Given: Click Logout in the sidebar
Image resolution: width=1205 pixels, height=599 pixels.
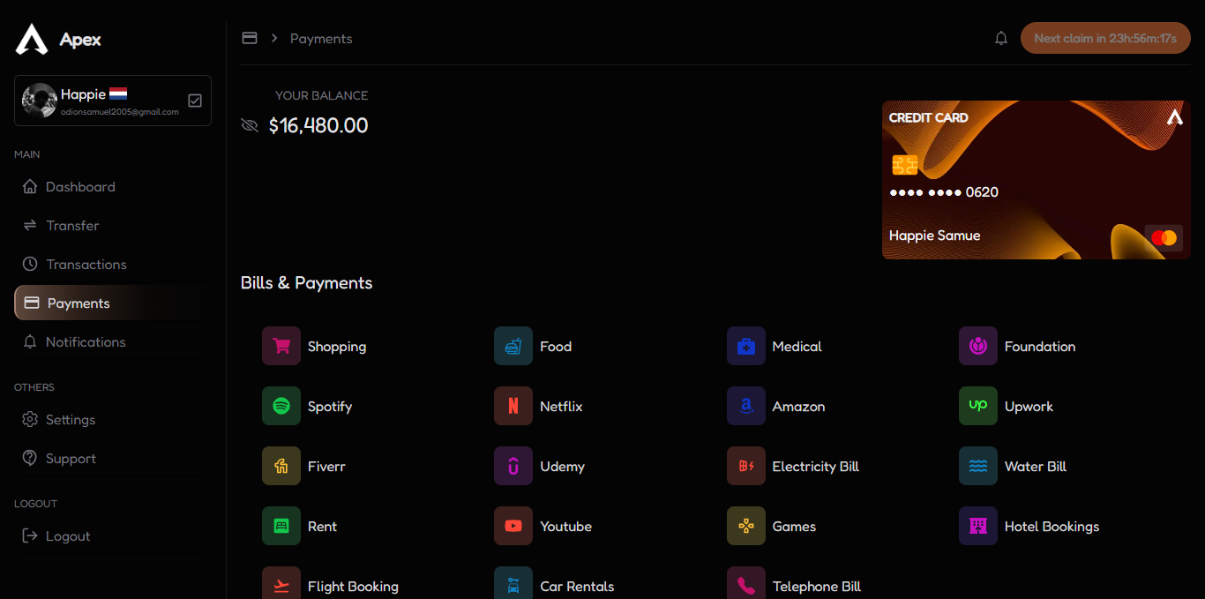Looking at the screenshot, I should pyautogui.click(x=113, y=536).
